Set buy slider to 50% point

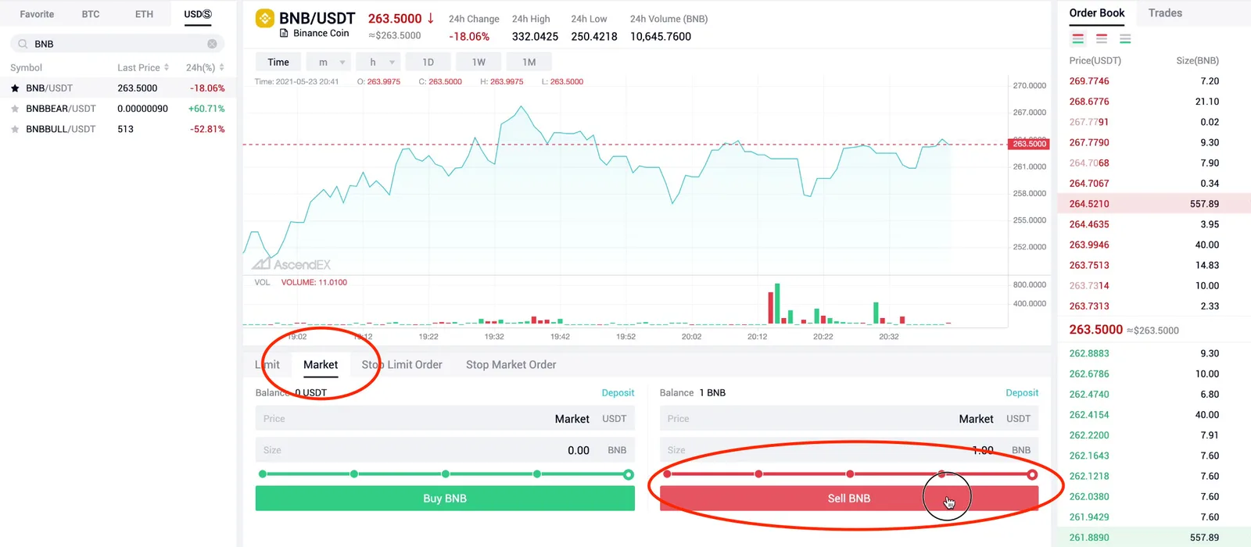[446, 474]
